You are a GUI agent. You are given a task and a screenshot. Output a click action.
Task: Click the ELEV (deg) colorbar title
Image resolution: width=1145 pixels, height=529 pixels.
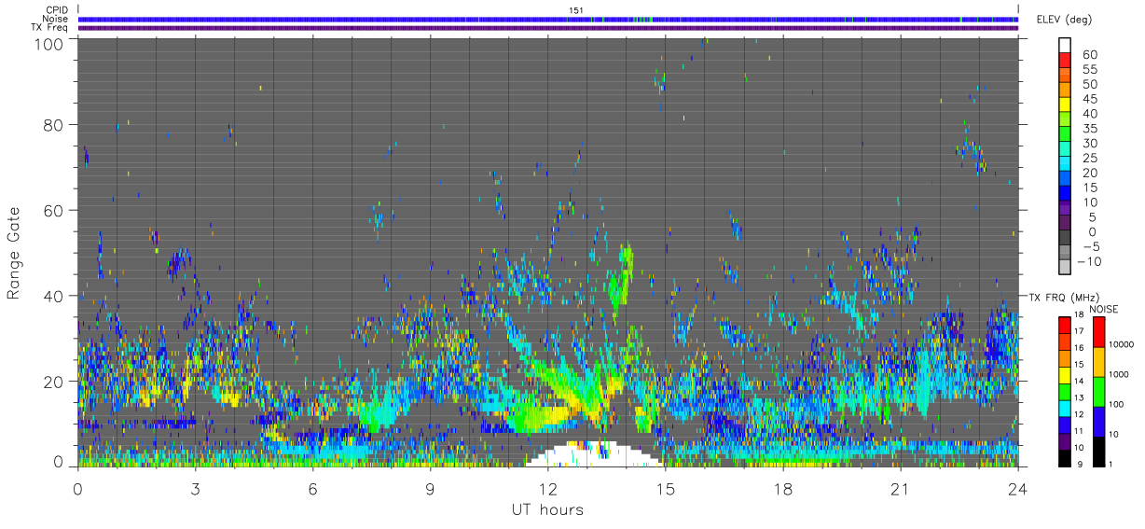1067,19
